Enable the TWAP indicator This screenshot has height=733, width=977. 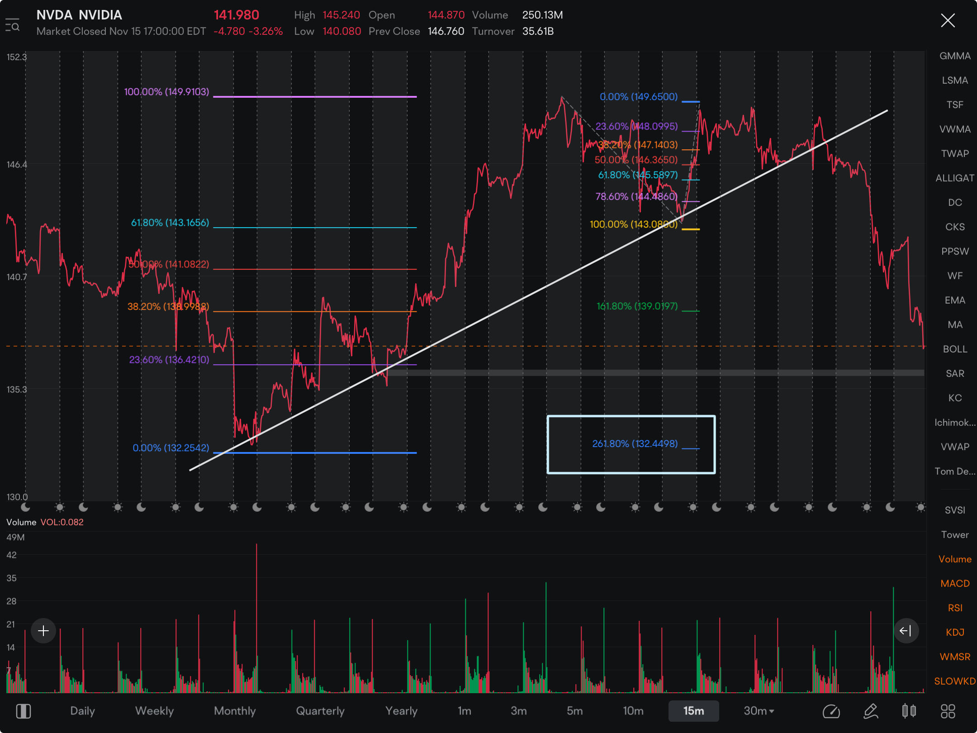(x=955, y=154)
